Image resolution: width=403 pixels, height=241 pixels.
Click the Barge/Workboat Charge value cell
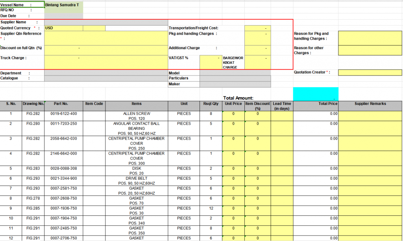pos(257,62)
